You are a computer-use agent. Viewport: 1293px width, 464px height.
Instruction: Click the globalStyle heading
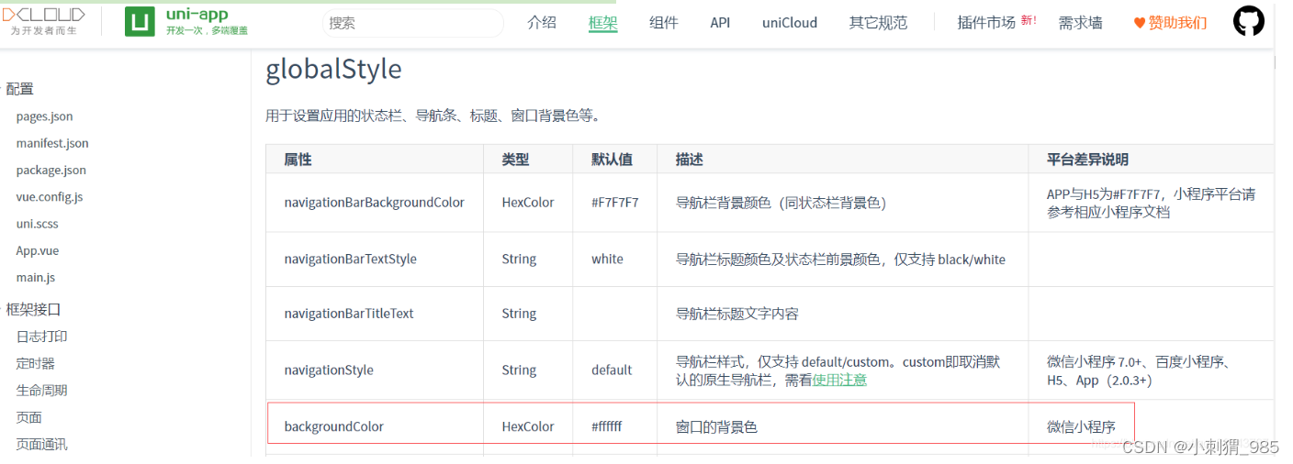(333, 70)
